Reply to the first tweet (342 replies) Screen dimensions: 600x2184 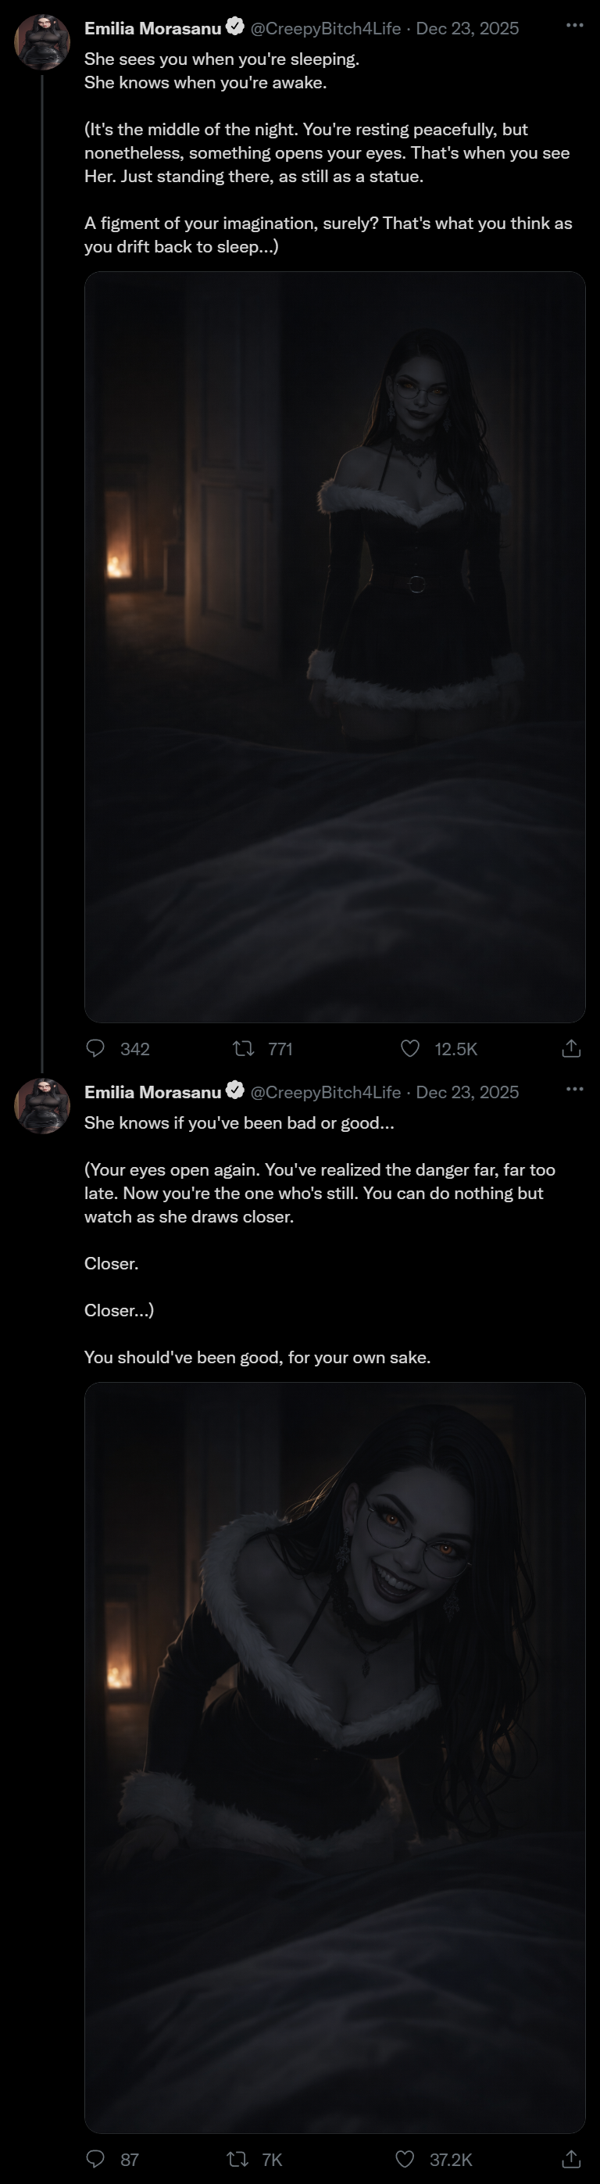click(x=97, y=1049)
